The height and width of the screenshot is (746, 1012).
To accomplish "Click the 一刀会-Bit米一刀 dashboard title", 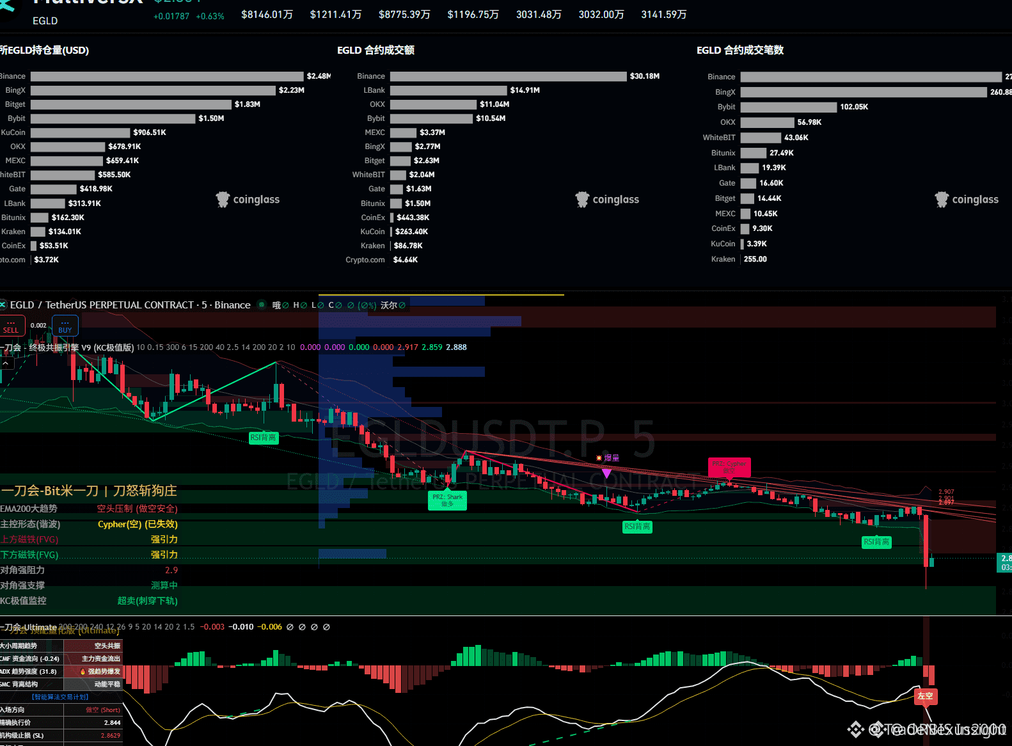I will click(89, 491).
